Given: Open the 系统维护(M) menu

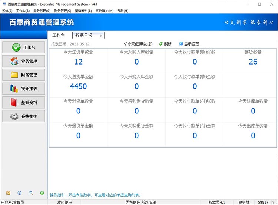Looking at the screenshot, I should (x=105, y=11).
